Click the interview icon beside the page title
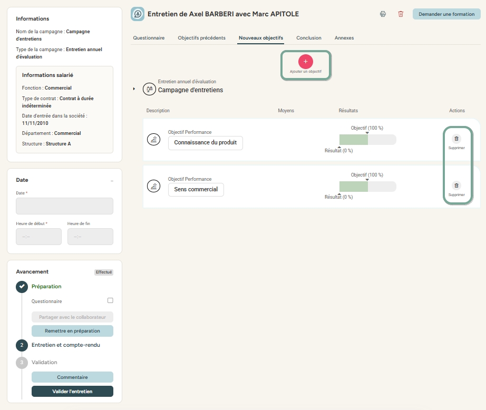Image resolution: width=486 pixels, height=410 pixels. [138, 14]
